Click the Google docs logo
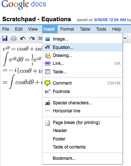This screenshot has width=131, height=166. 24,4
